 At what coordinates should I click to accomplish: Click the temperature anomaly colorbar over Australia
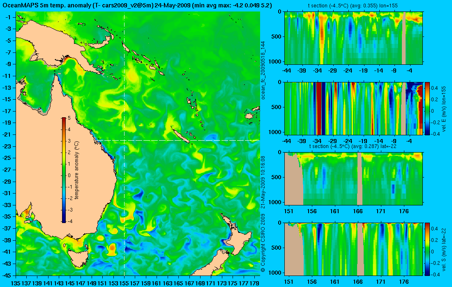tap(64, 170)
